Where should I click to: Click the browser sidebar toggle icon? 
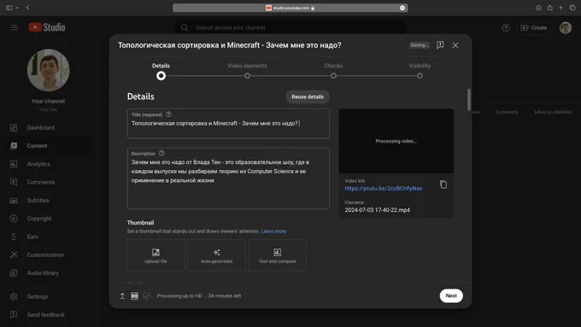(9, 8)
